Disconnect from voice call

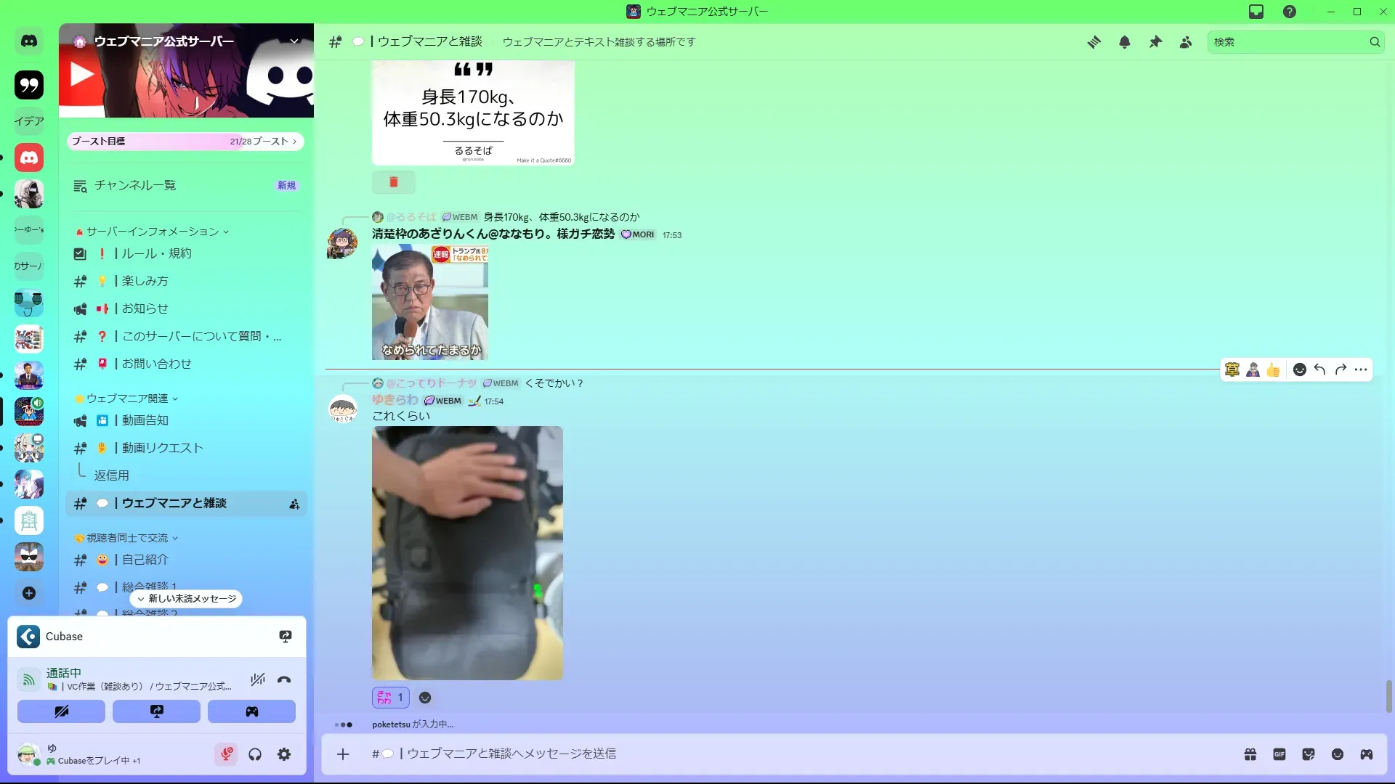[284, 679]
